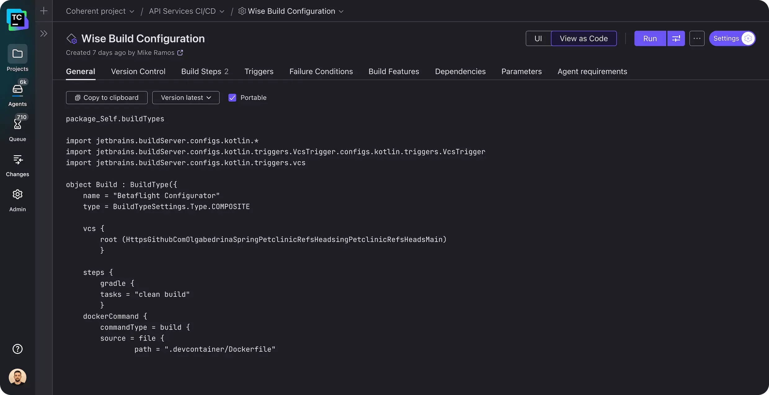Click the import kotlin.triggers.vcs line

click(186, 163)
